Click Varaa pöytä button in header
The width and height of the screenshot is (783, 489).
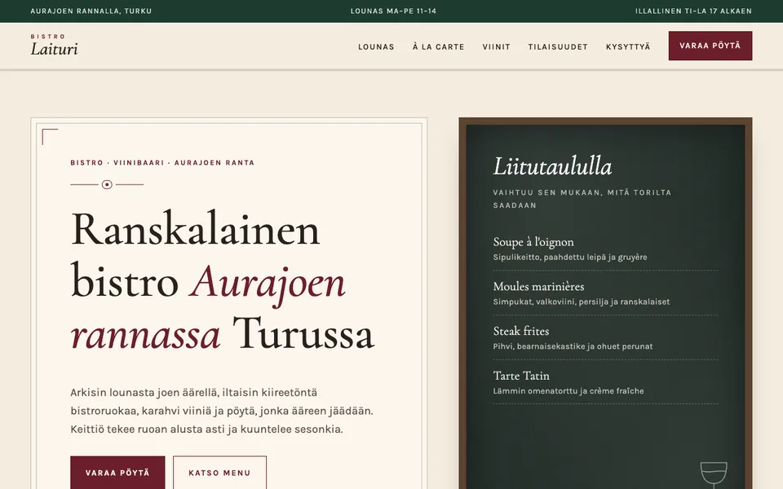[x=710, y=46]
